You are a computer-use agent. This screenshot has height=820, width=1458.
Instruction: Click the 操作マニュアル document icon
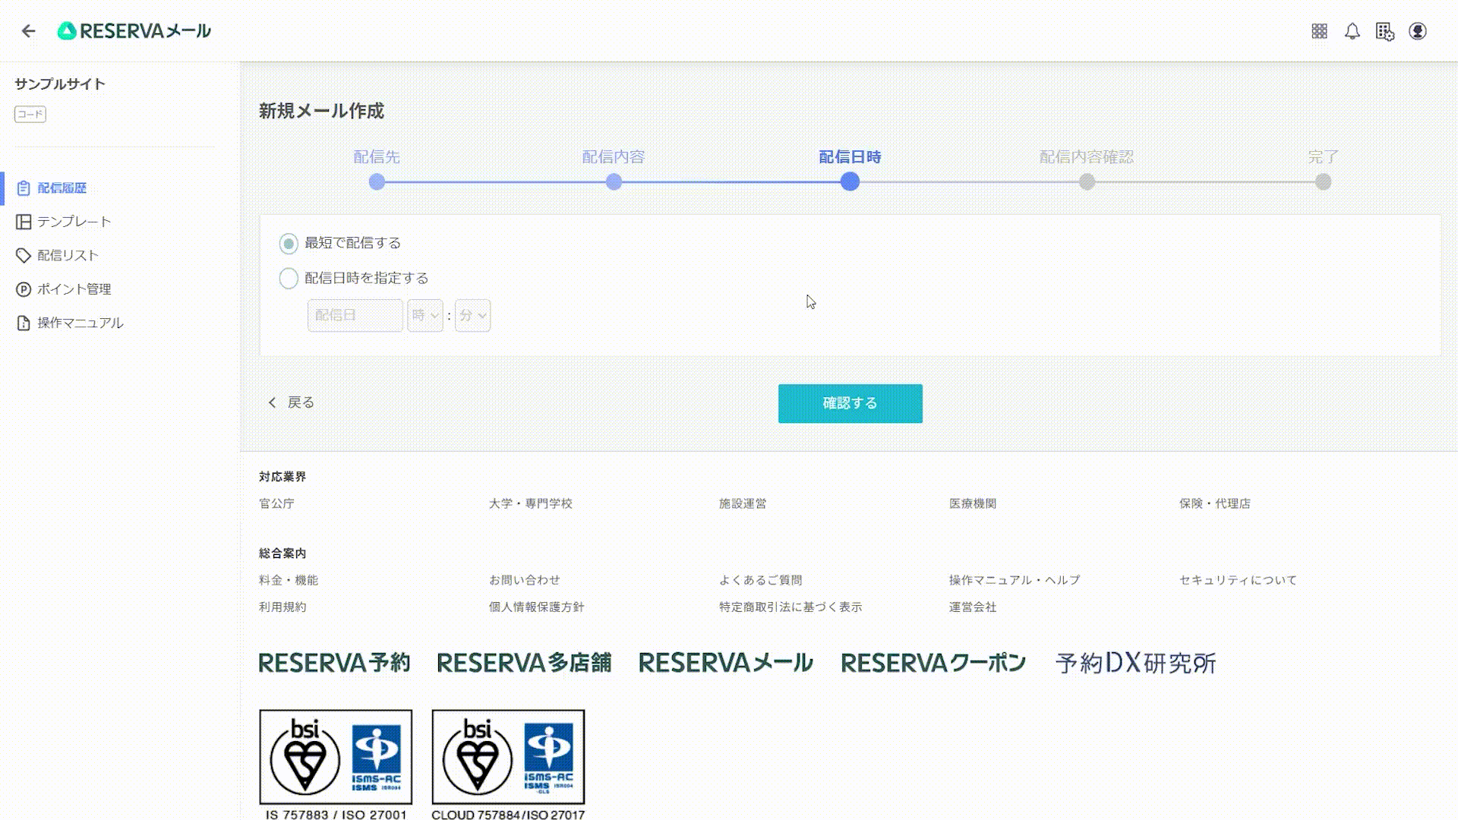pyautogui.click(x=24, y=323)
